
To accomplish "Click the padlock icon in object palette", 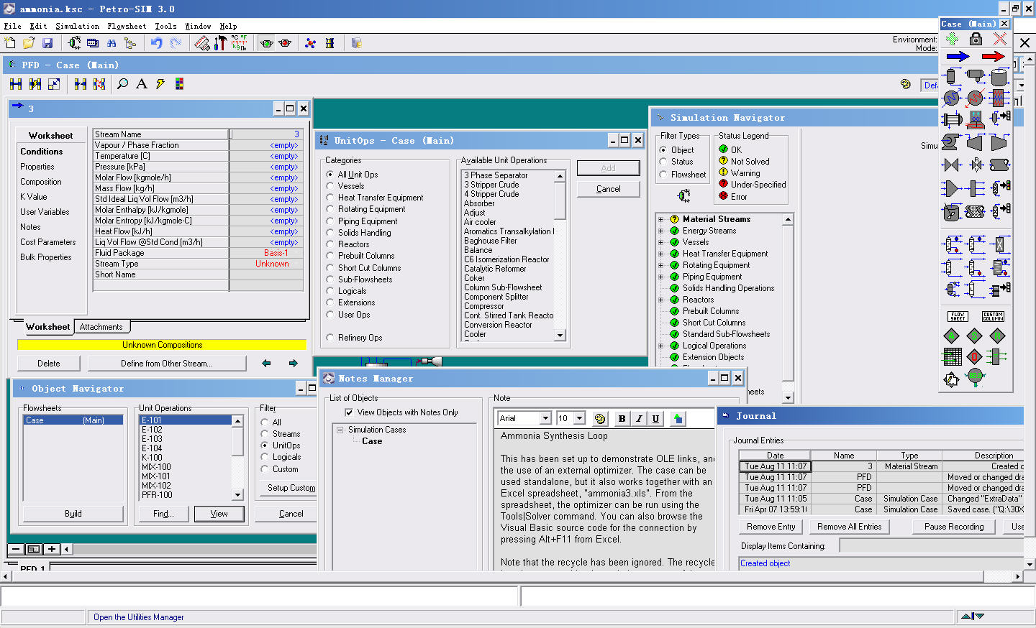I will [976, 39].
